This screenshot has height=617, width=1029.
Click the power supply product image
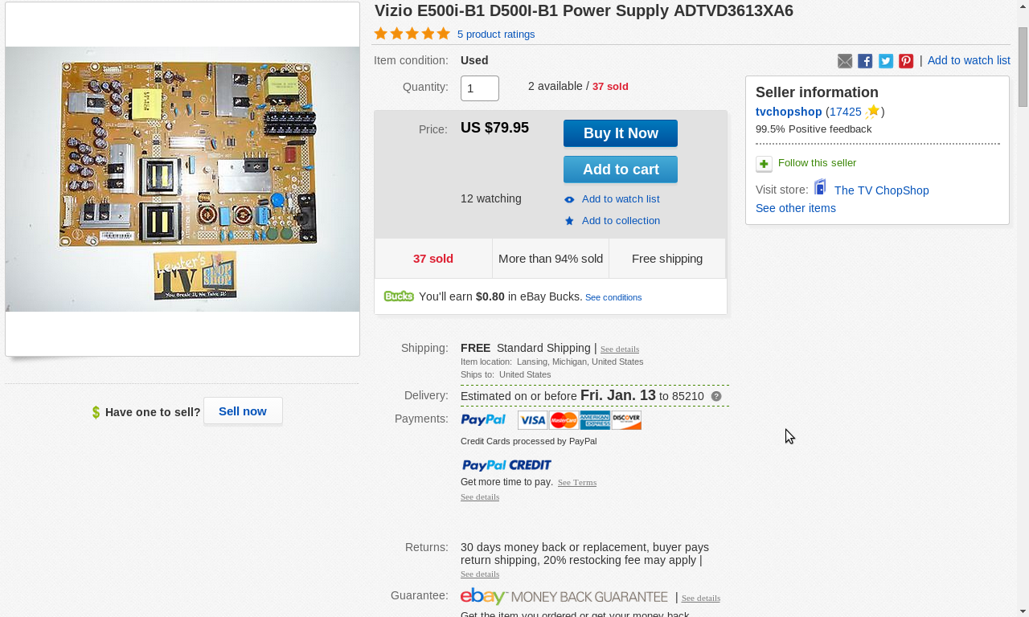coord(182,178)
